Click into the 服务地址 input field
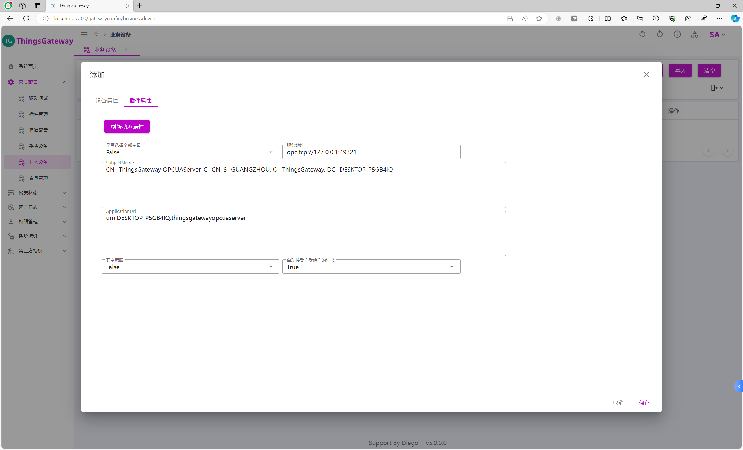The image size is (743, 450). tap(371, 152)
